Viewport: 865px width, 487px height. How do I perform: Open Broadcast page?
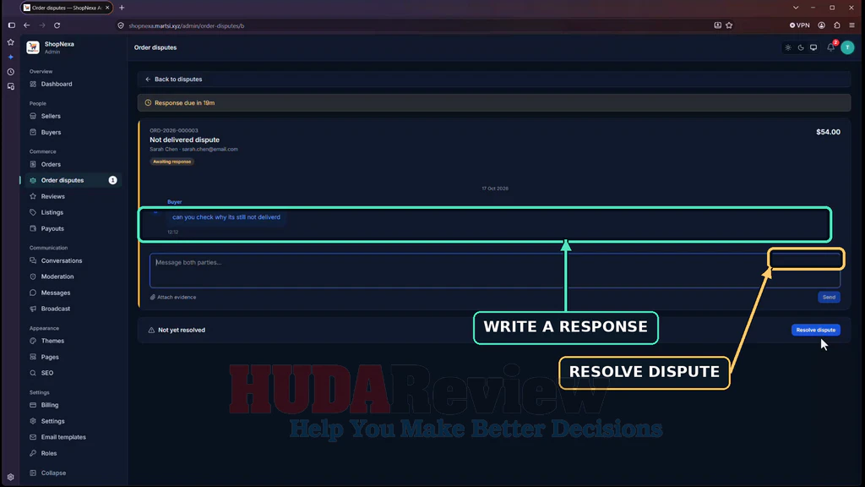pos(56,309)
